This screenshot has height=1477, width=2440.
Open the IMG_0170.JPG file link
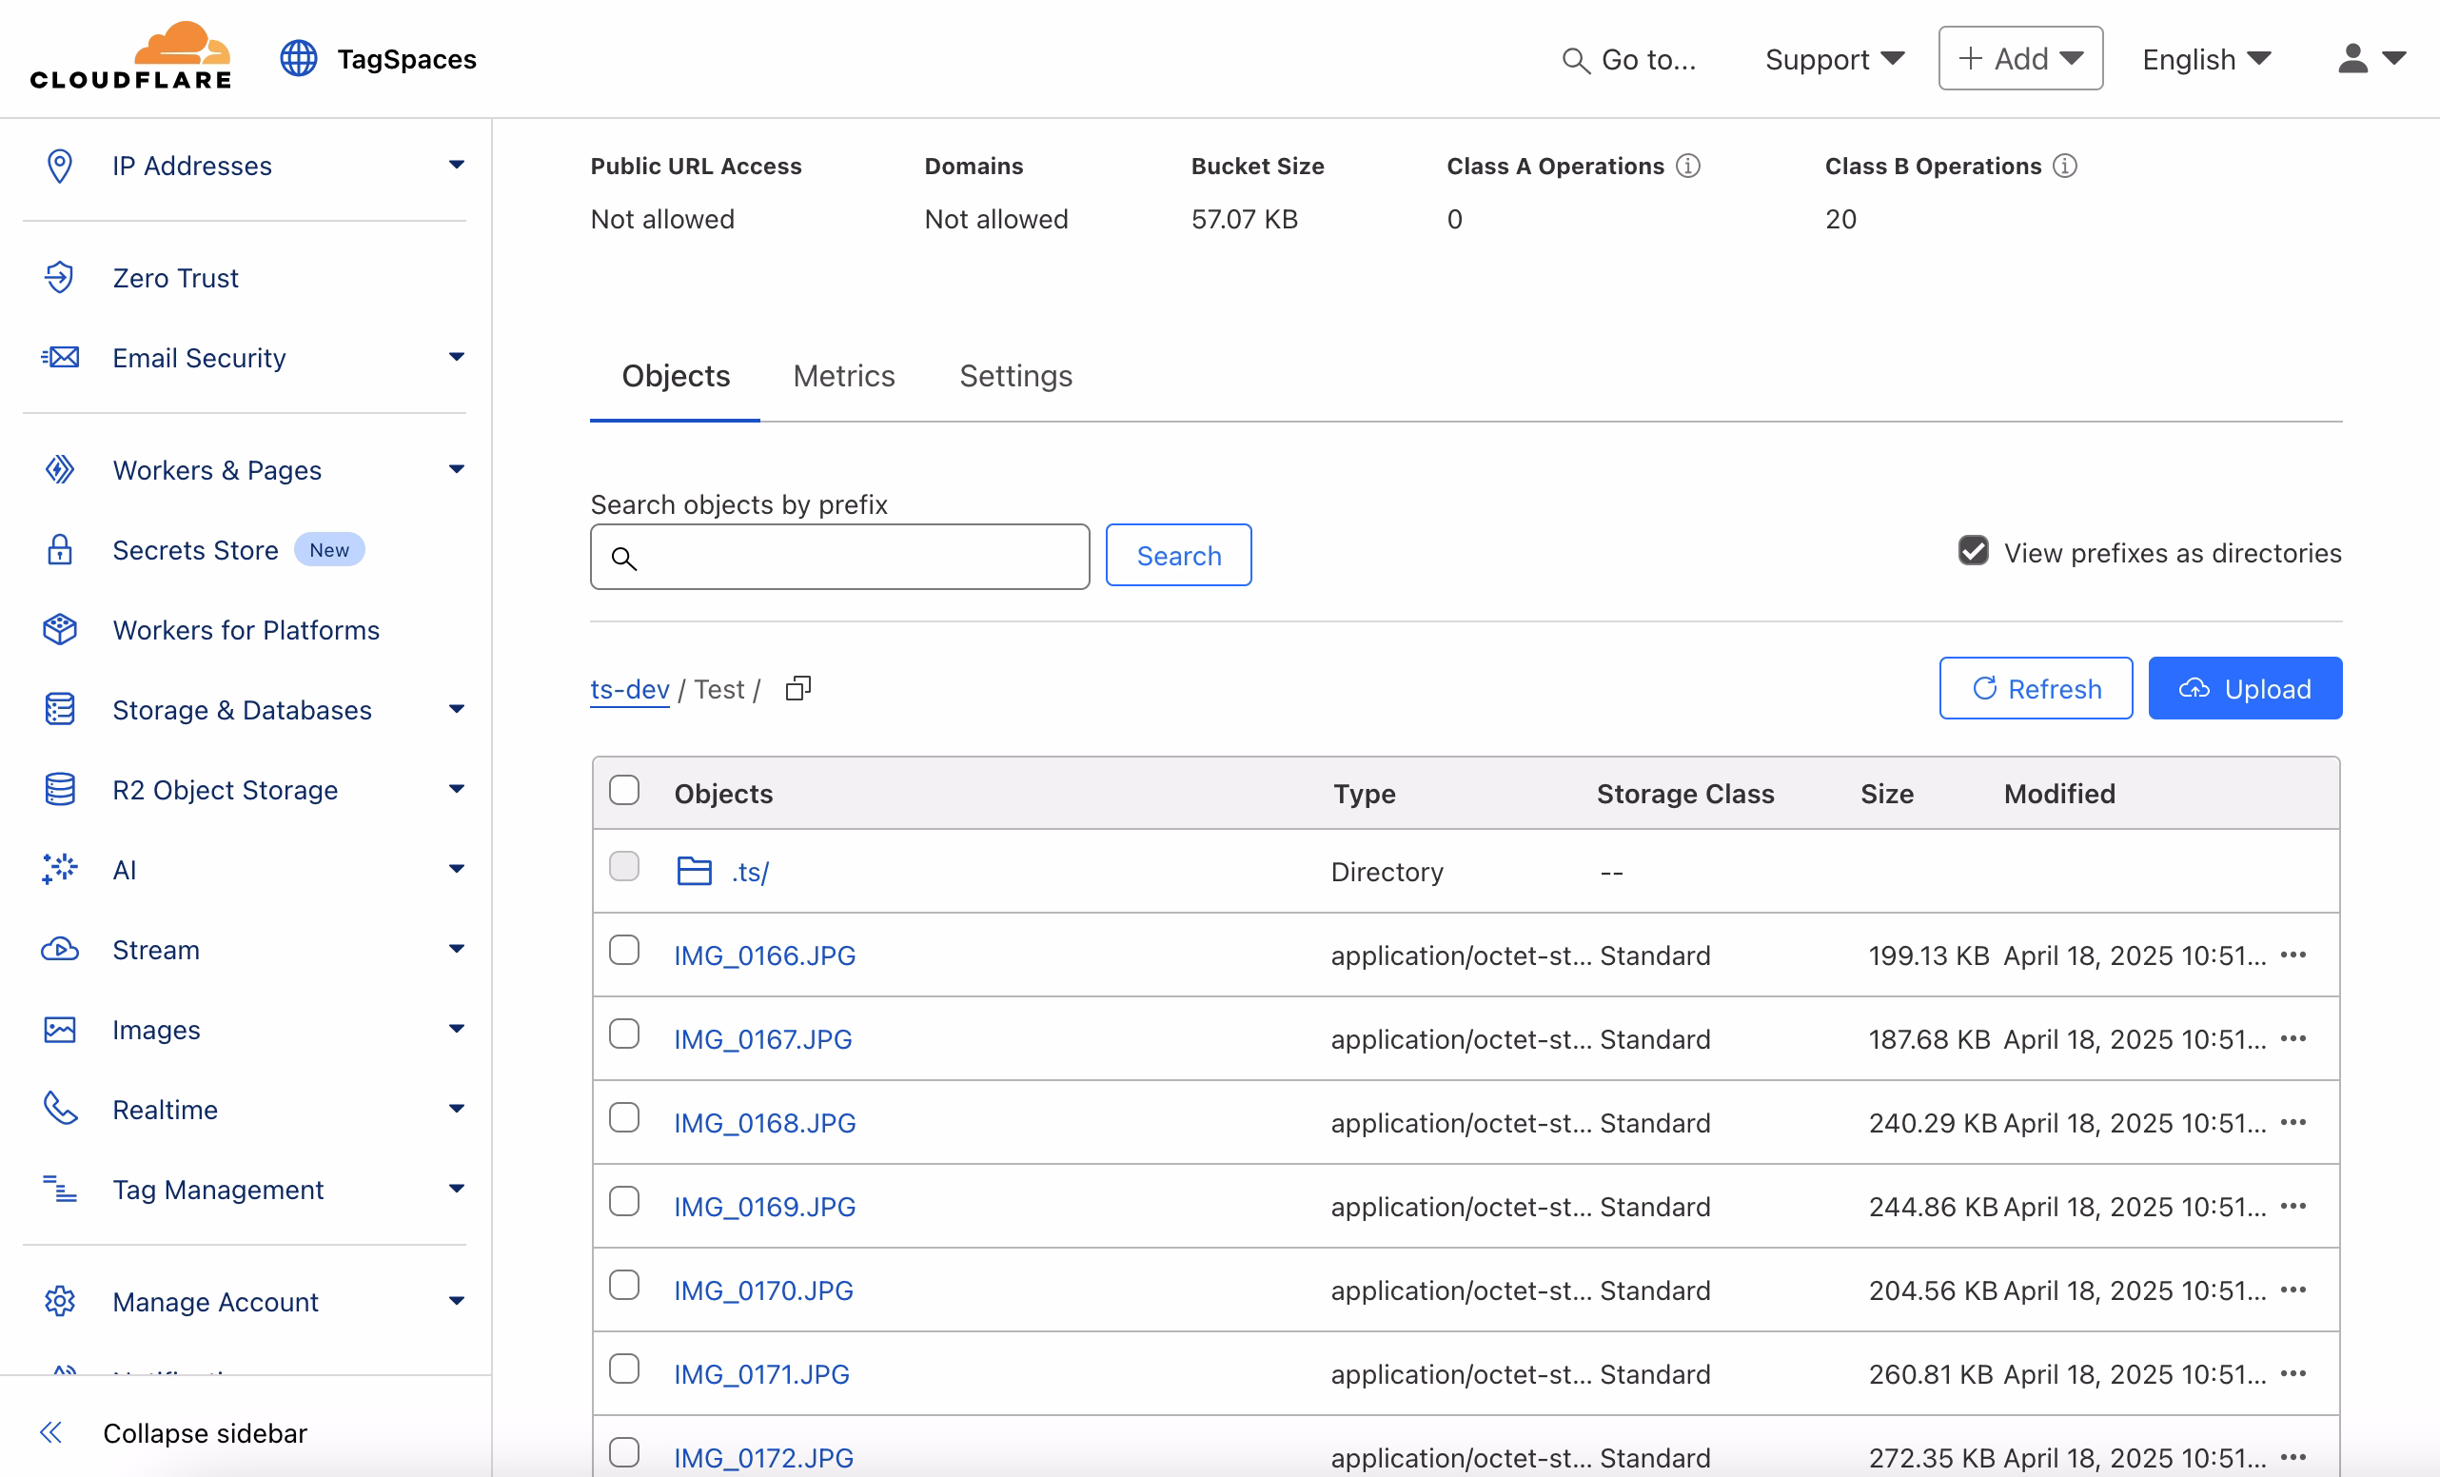tap(762, 1290)
